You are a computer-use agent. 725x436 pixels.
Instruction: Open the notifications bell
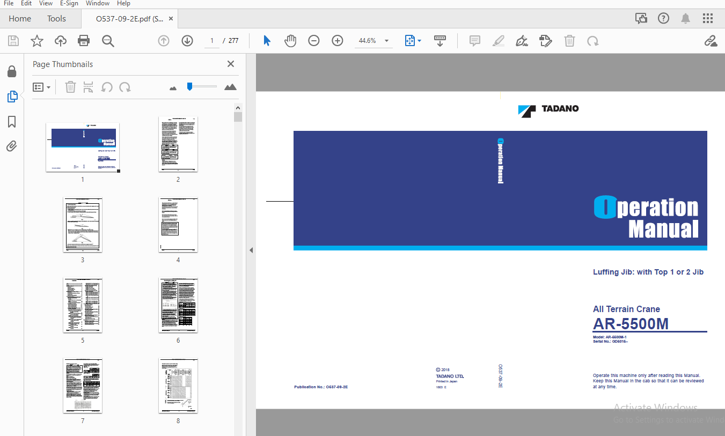[685, 18]
